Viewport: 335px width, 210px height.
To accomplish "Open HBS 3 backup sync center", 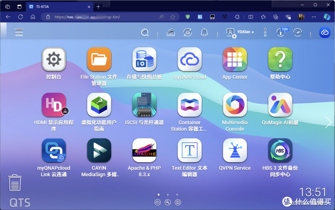I will (x=280, y=150).
